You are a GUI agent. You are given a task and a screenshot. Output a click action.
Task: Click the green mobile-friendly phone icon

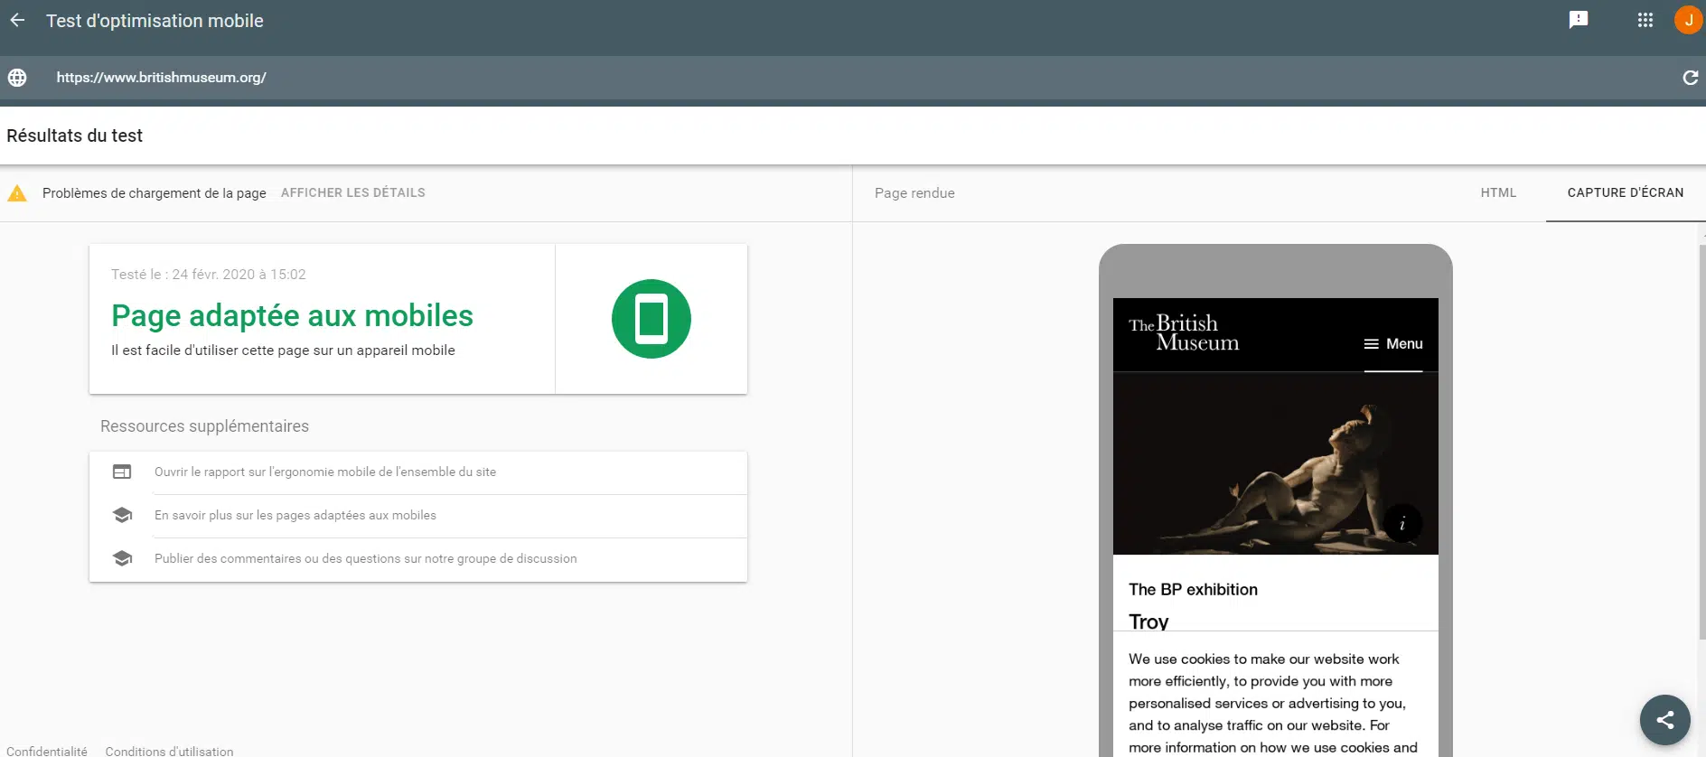651,319
